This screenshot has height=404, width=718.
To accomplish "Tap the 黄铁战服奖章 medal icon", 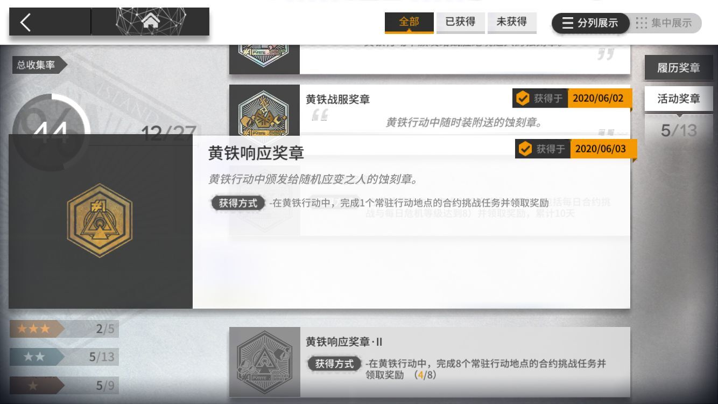I will [x=264, y=111].
